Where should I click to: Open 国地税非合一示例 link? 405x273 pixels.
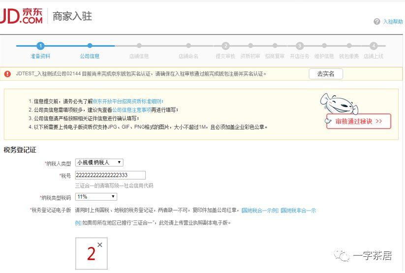point(298,210)
